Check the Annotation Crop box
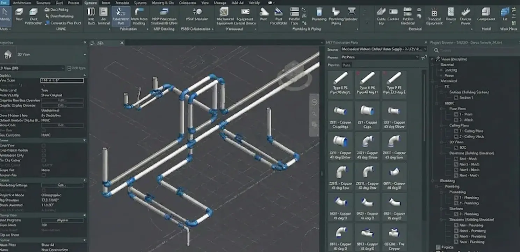The image size is (520, 252). point(44,155)
